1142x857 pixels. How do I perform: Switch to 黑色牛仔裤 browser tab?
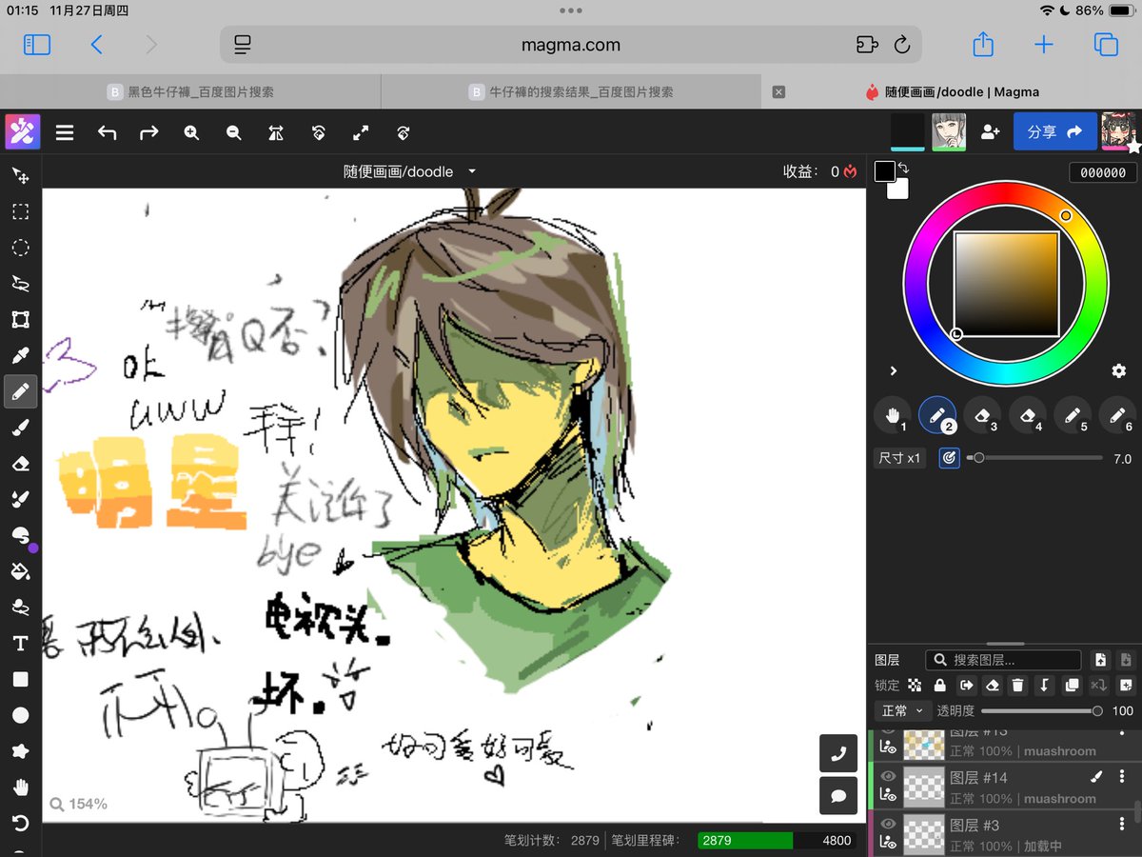pyautogui.click(x=190, y=92)
